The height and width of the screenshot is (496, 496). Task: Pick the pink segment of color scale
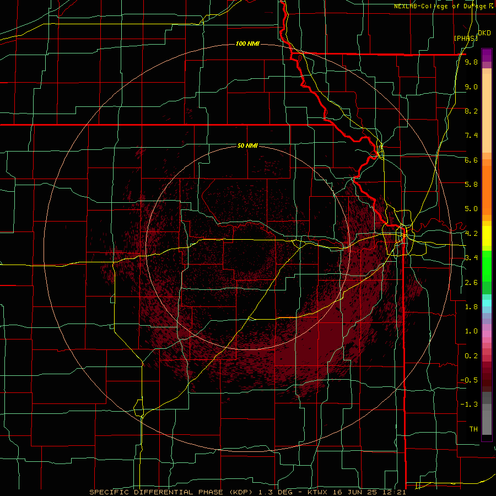tap(487, 334)
